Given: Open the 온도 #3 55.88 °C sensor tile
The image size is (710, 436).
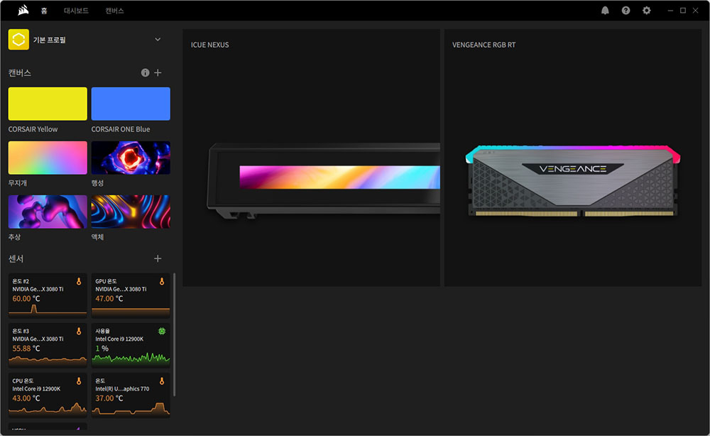Looking at the screenshot, I should click(48, 345).
